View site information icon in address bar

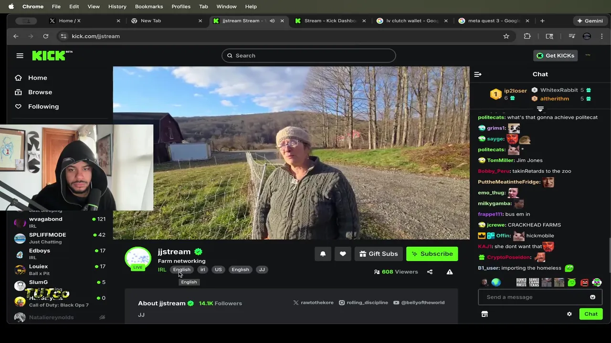(x=63, y=36)
